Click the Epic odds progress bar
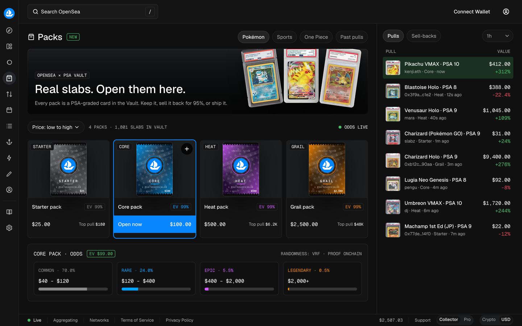This screenshot has width=522, height=326. tap(239, 289)
